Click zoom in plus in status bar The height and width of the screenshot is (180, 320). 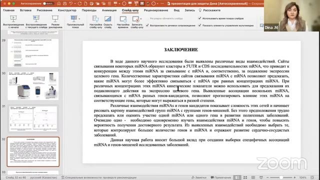[x=294, y=177]
